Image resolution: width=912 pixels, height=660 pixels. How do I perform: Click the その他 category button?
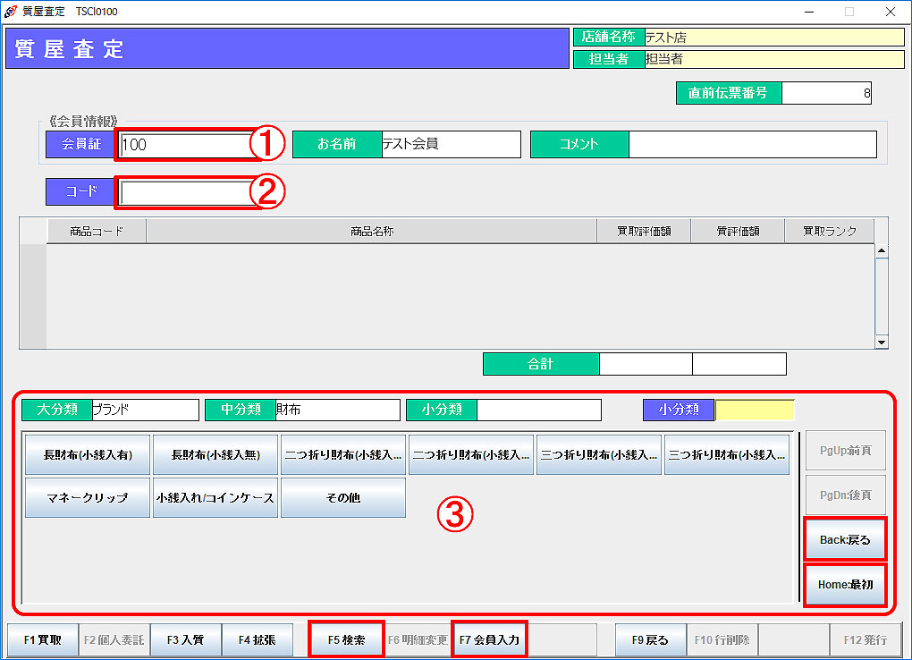coord(343,498)
